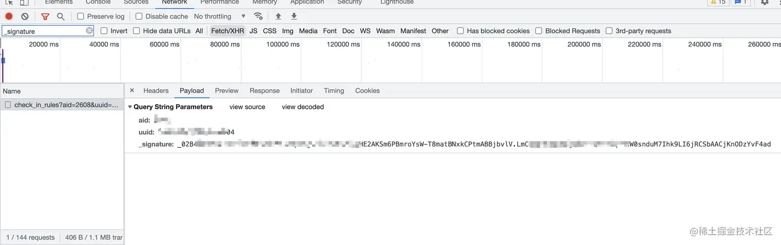Clear the _signature filter text

coord(89,31)
